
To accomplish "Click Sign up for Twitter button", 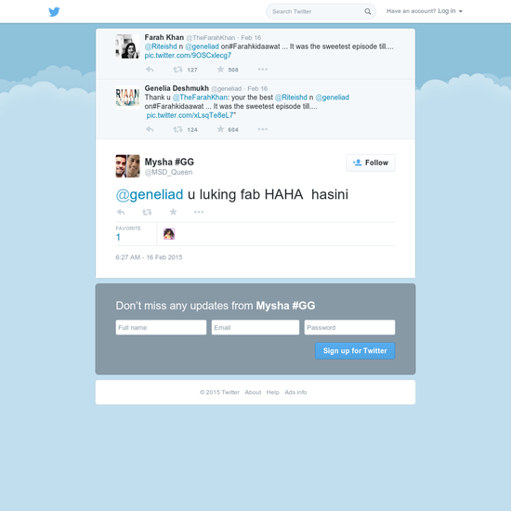I will click(x=355, y=350).
